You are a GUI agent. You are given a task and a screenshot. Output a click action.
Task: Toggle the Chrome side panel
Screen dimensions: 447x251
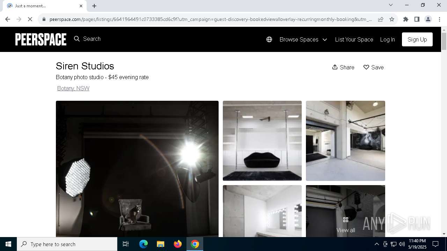tap(417, 19)
